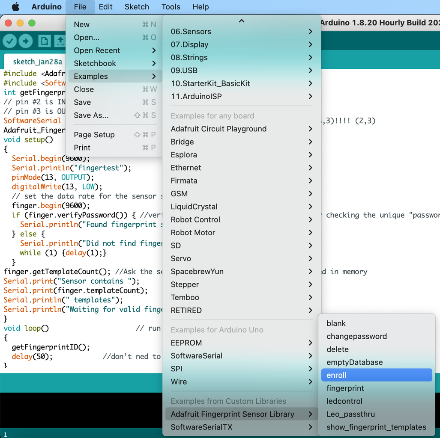Expand the 06.Sensors examples submenu
Viewport: 440px width, 438px height.
[x=241, y=32]
